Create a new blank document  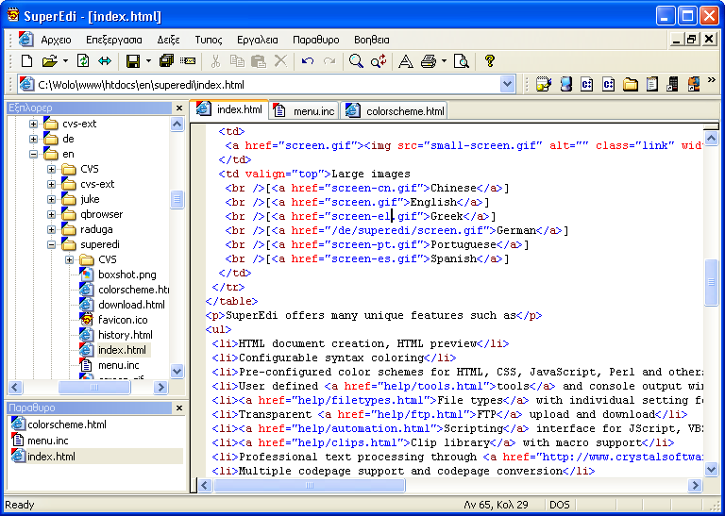pos(27,61)
